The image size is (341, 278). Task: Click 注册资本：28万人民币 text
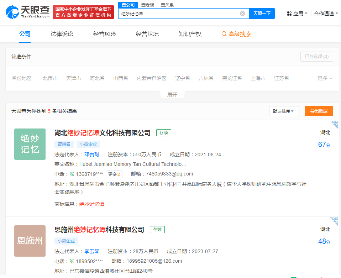point(133,251)
